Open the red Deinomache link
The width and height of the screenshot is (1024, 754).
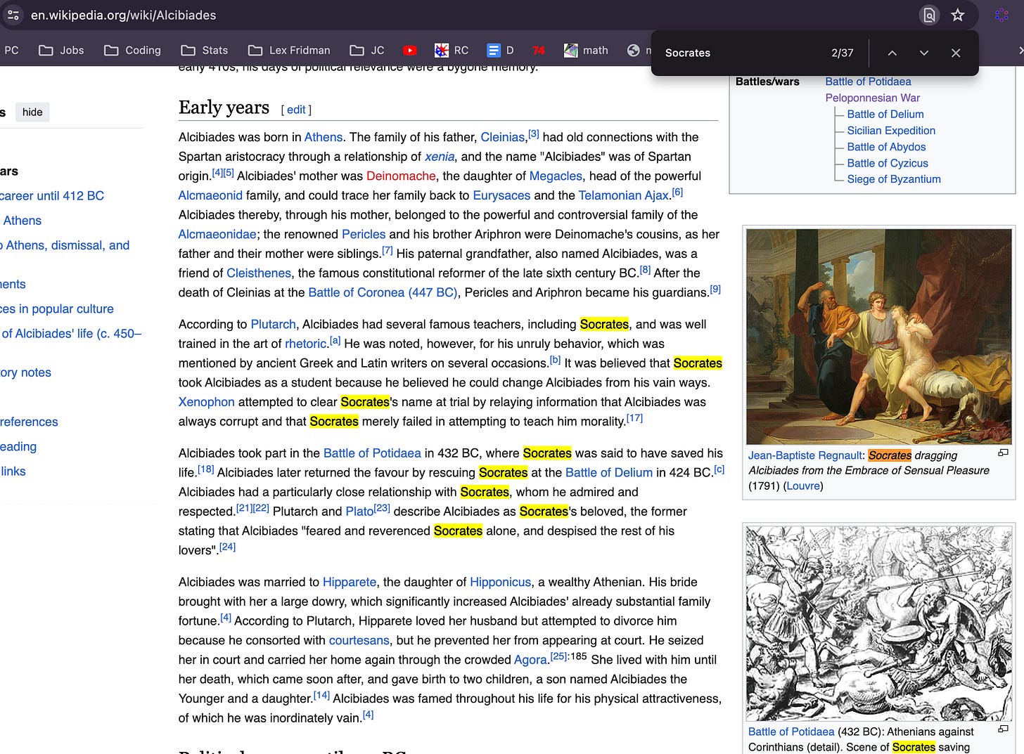(401, 176)
